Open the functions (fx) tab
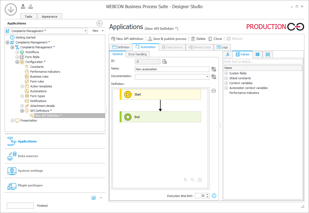 point(228,54)
